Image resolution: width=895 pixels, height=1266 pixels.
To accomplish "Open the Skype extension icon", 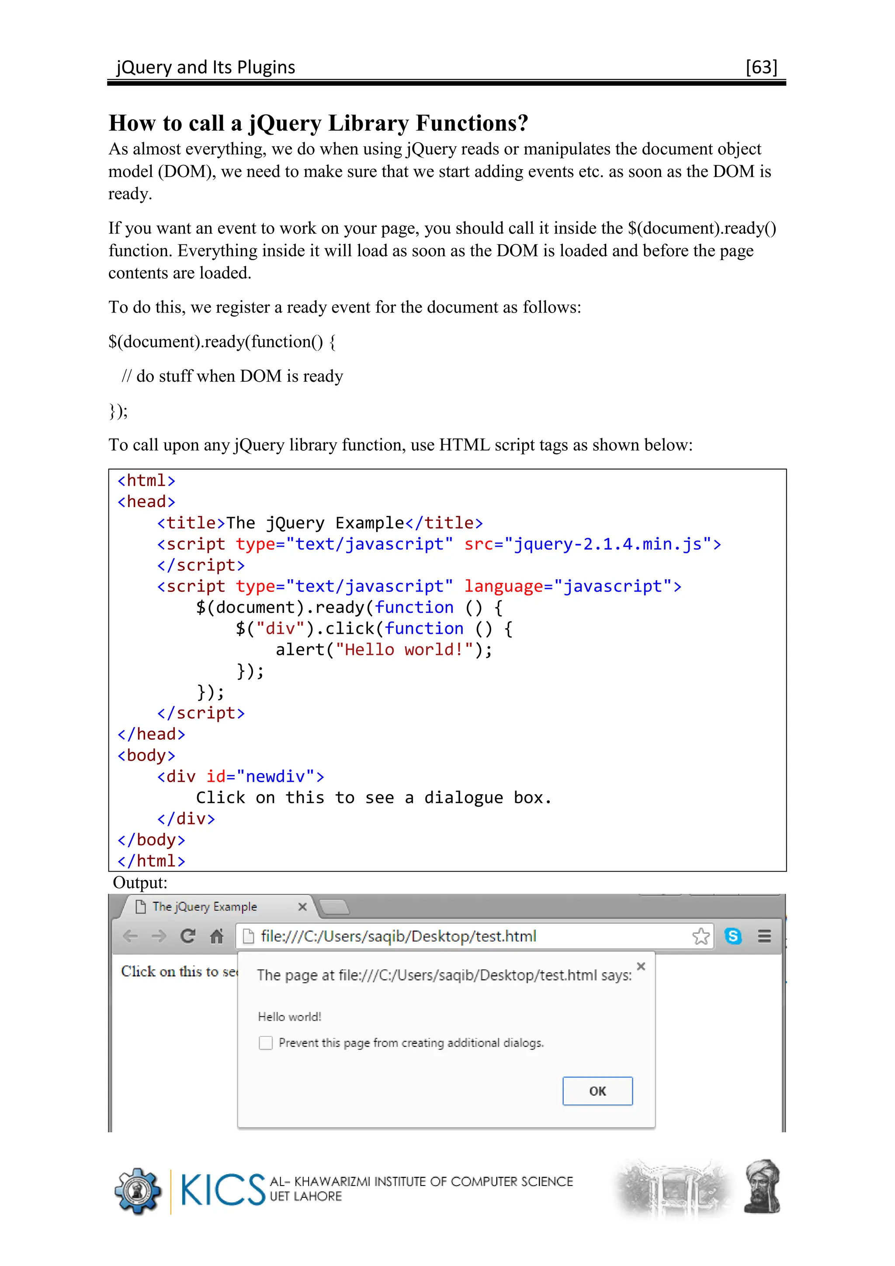I will point(733,936).
